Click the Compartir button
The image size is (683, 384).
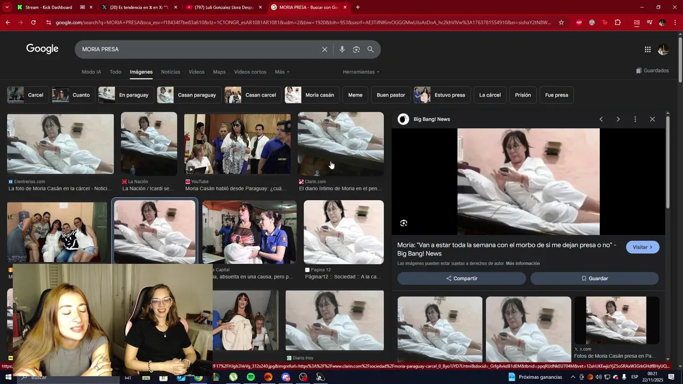[x=462, y=278]
